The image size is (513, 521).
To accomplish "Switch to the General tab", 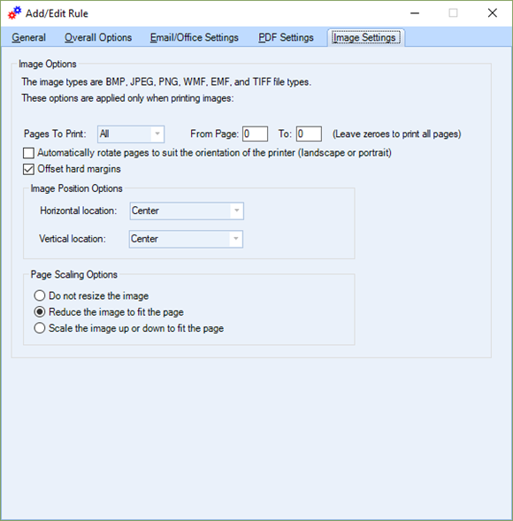I will pos(29,37).
